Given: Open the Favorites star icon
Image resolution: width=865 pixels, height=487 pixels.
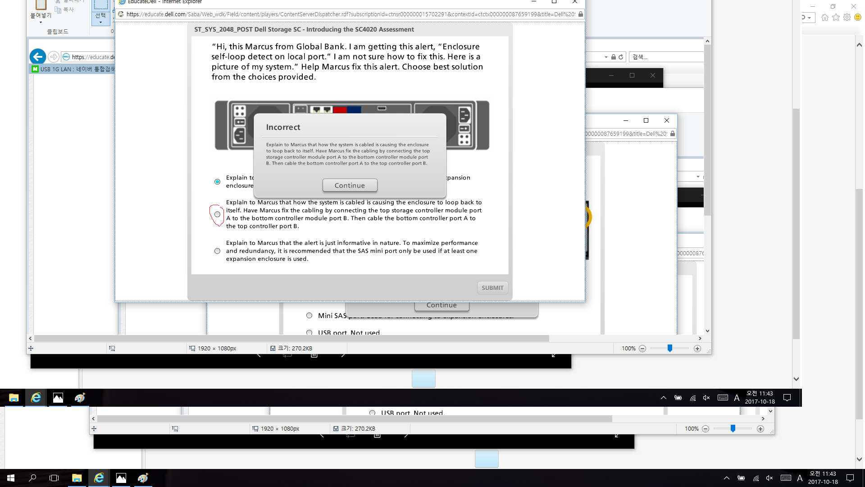Looking at the screenshot, I should [836, 18].
